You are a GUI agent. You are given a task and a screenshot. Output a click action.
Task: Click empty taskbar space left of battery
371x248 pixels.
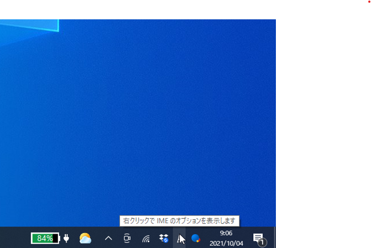[x=14, y=238]
